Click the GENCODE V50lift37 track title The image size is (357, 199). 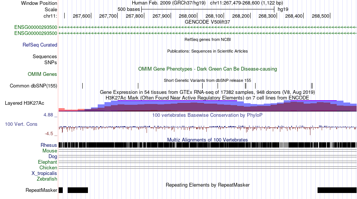207,22
